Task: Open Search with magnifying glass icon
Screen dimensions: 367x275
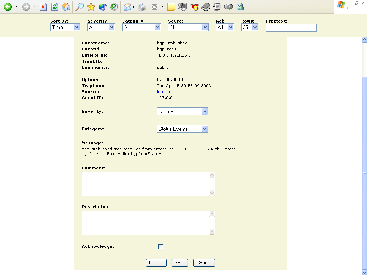Action: [x=80, y=7]
